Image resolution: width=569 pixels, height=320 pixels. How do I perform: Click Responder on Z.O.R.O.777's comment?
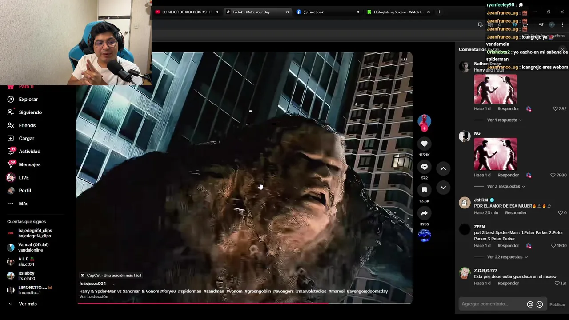pyautogui.click(x=508, y=284)
